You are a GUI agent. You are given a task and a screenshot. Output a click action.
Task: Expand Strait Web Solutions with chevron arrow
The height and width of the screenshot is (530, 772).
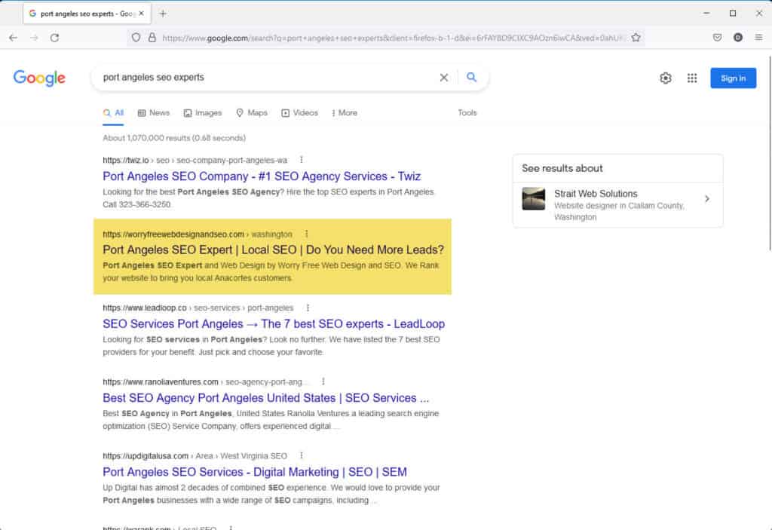[x=707, y=198]
